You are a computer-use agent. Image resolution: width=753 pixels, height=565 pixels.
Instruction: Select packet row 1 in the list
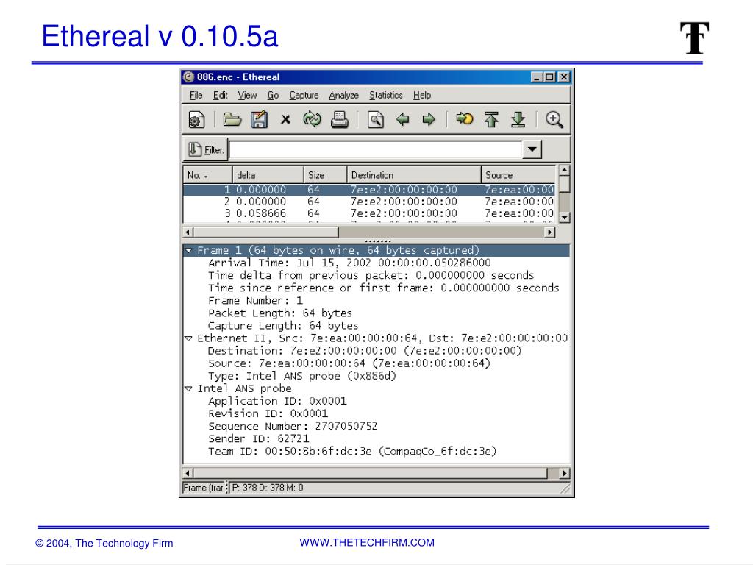click(369, 190)
